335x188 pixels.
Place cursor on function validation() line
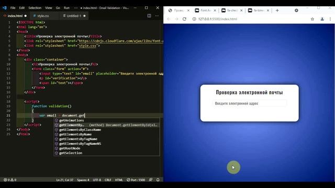click(52, 106)
